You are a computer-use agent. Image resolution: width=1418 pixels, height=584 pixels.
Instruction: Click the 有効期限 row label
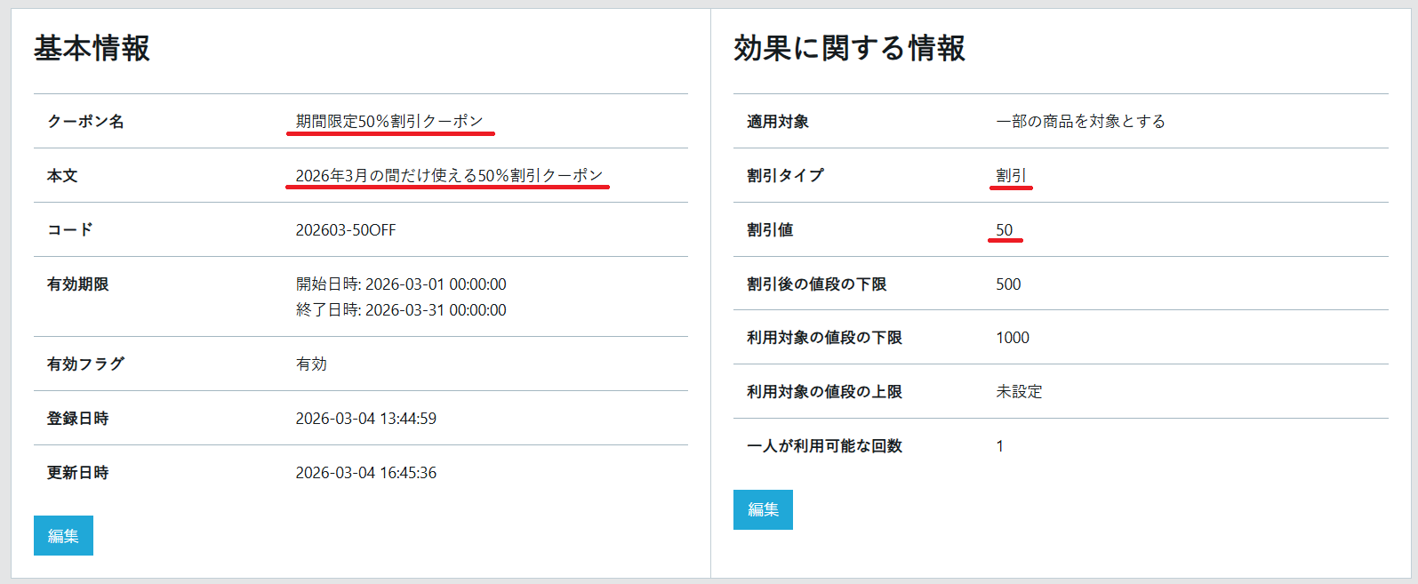coord(78,284)
